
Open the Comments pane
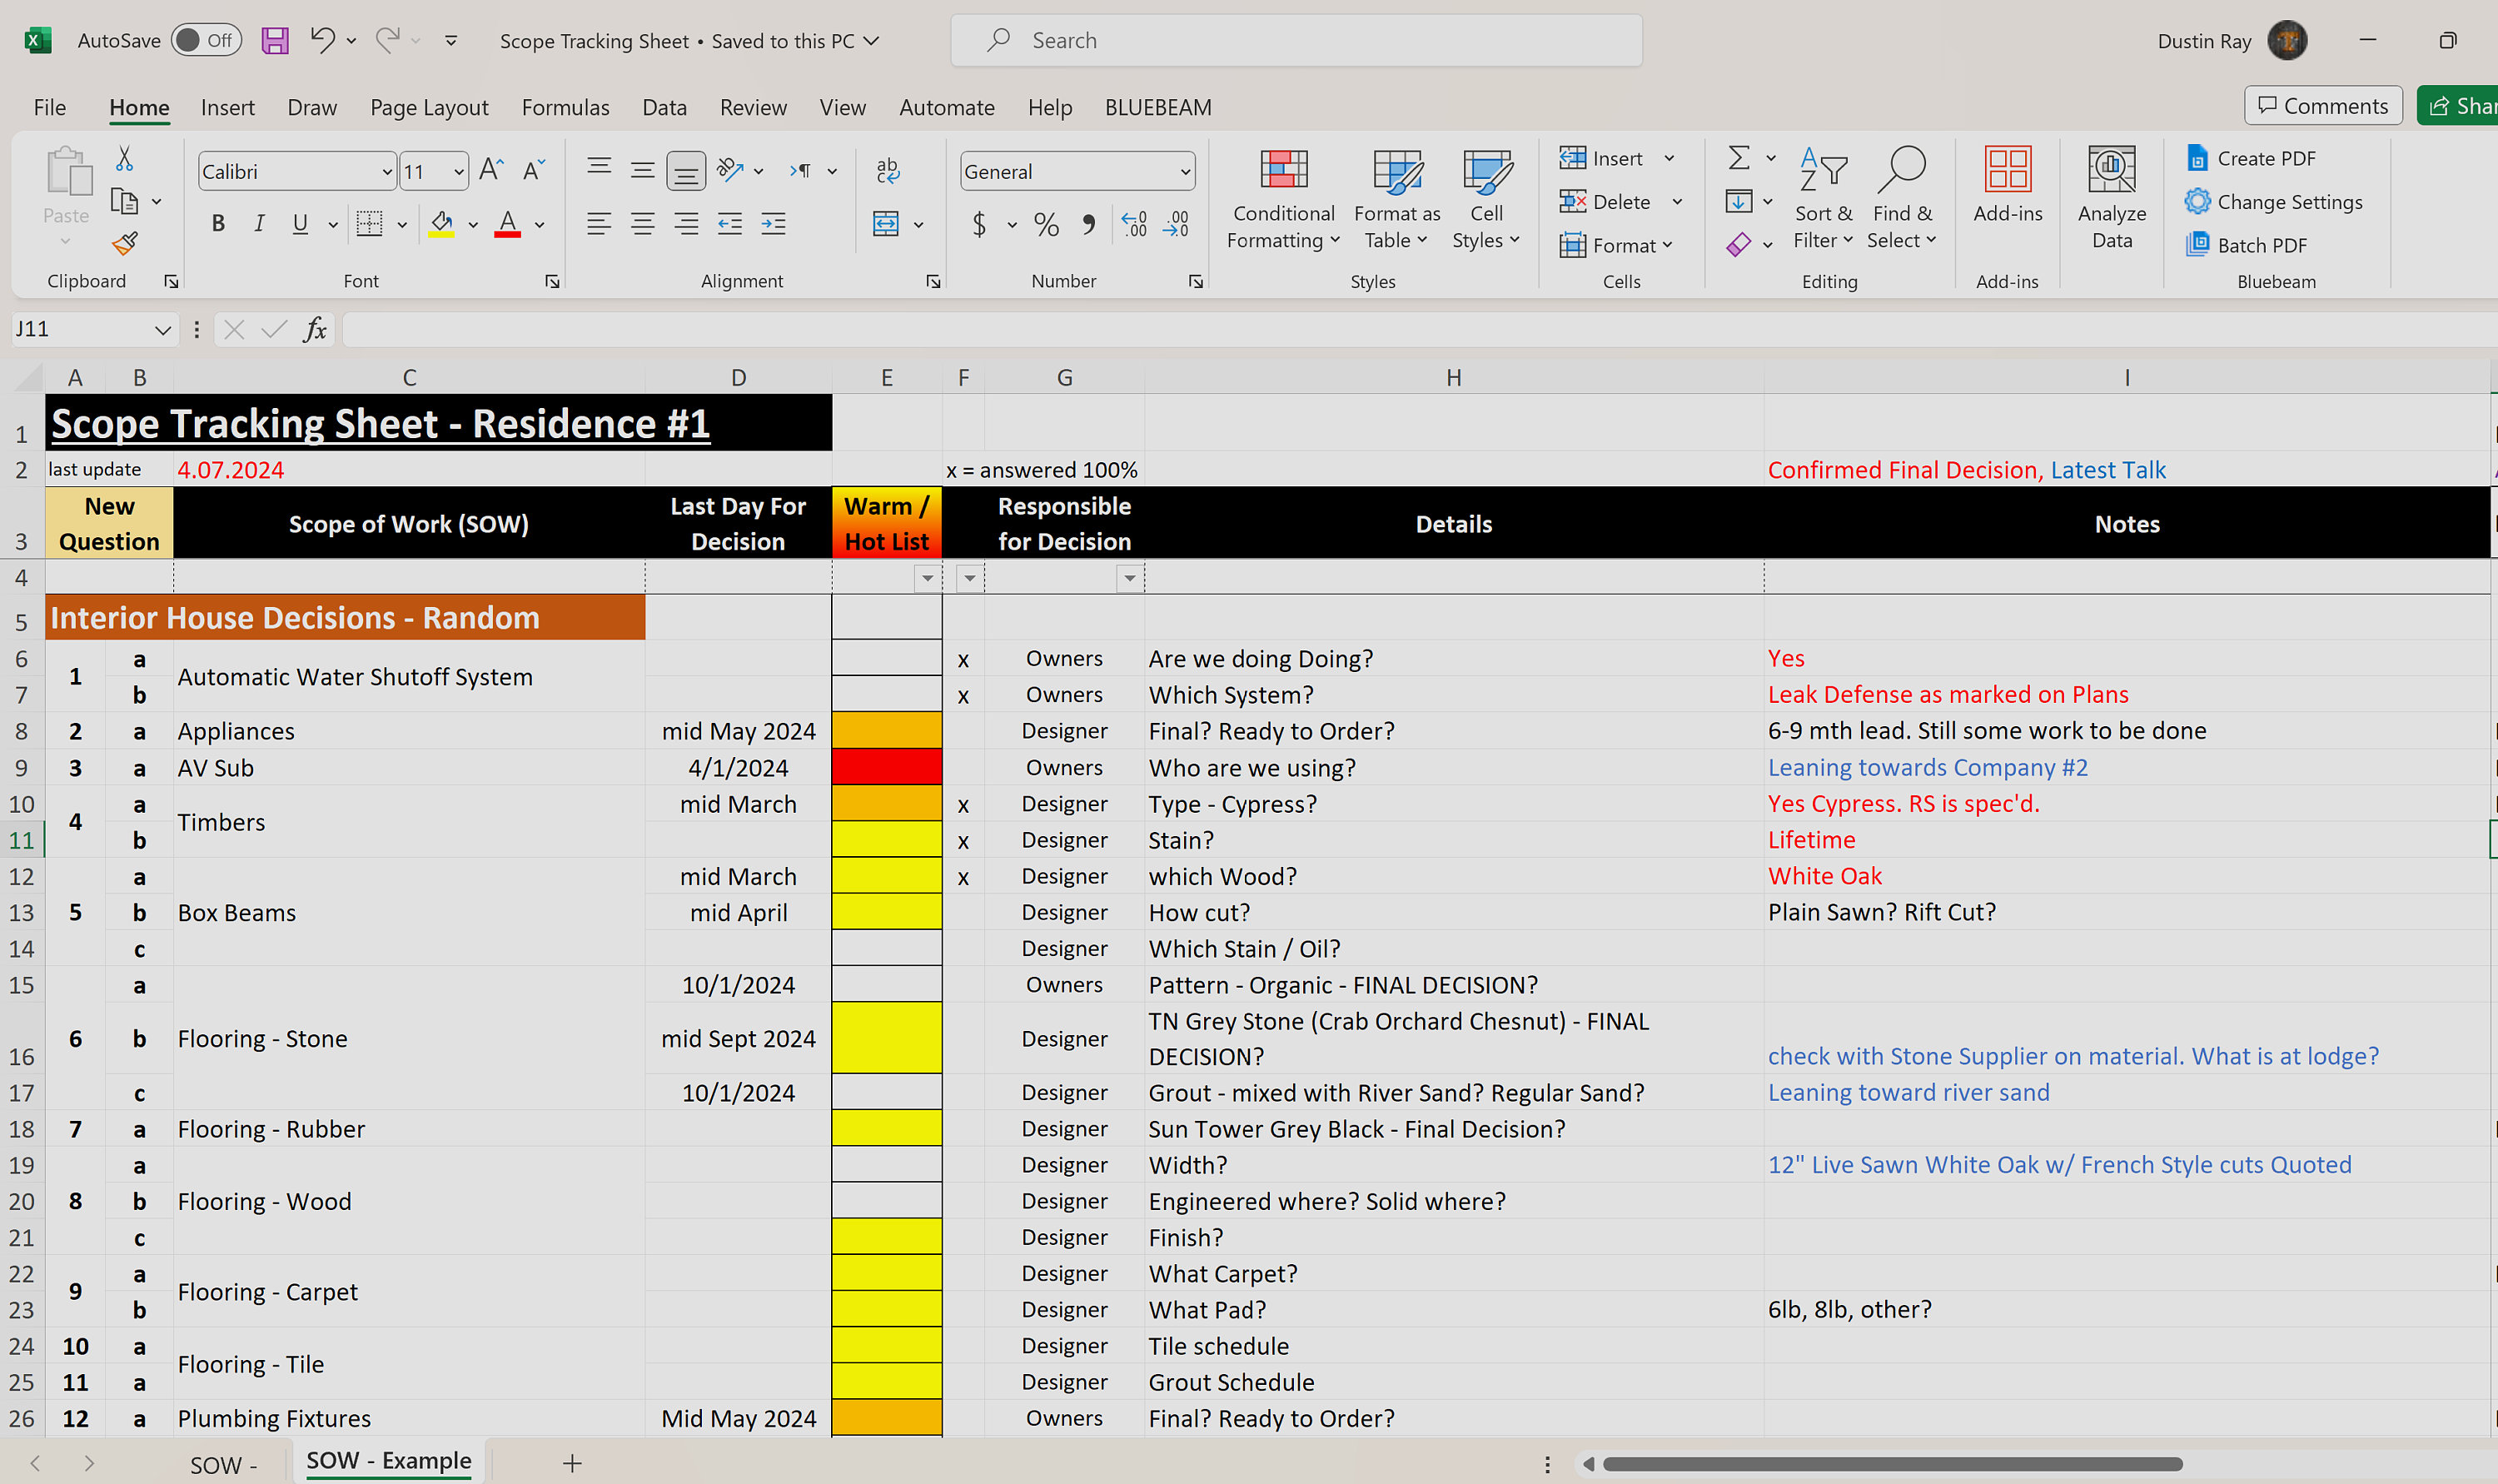(2322, 105)
